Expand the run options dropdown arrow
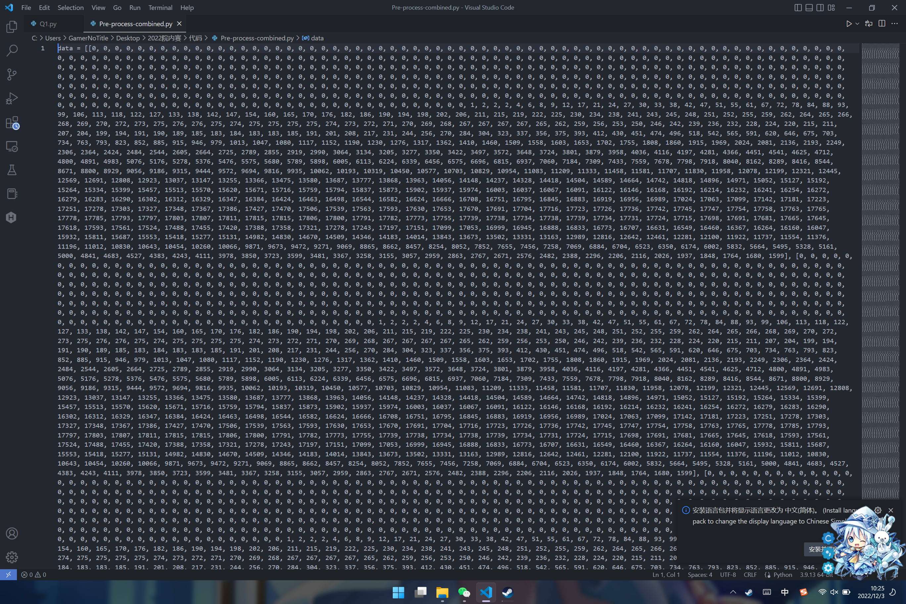Screen dimensions: 906x604 (x=857, y=24)
